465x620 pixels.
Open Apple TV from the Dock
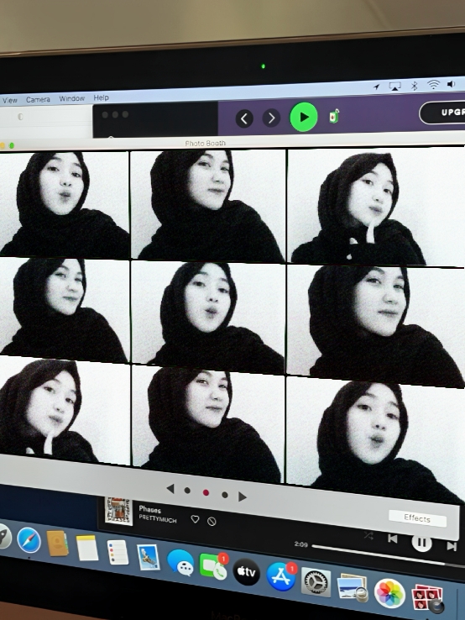click(x=247, y=572)
